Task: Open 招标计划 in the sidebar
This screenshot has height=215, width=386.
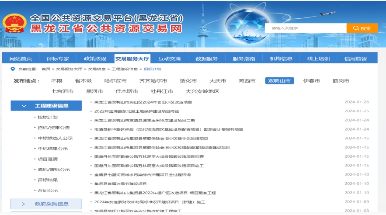Action: coord(48,117)
